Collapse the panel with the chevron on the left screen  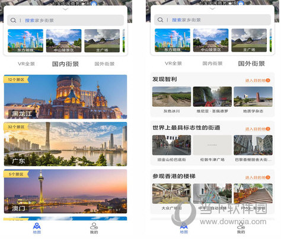click(x=65, y=9)
